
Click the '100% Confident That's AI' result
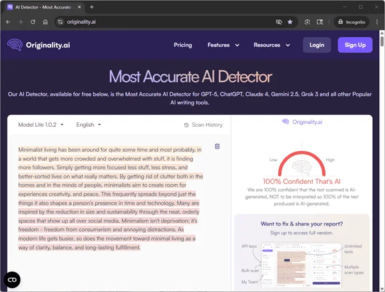point(302,181)
